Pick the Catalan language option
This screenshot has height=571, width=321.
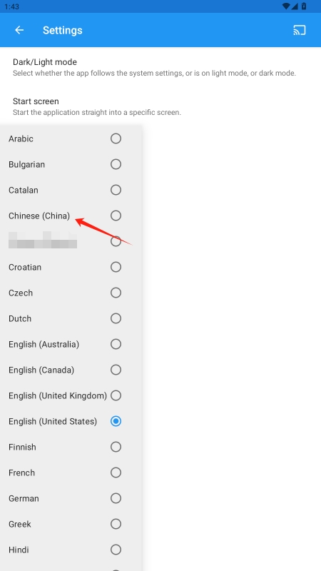pos(71,190)
